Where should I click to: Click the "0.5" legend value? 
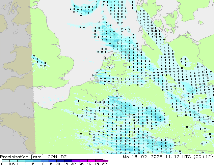point(11,164)
